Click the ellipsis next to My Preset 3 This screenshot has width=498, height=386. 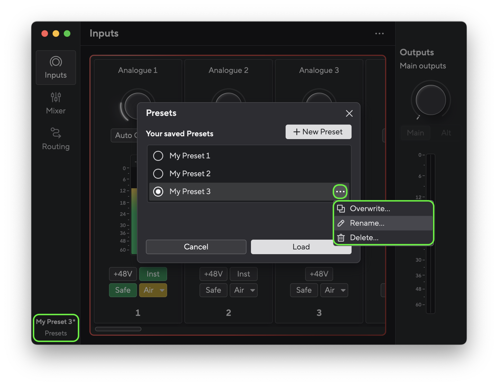[x=340, y=191]
